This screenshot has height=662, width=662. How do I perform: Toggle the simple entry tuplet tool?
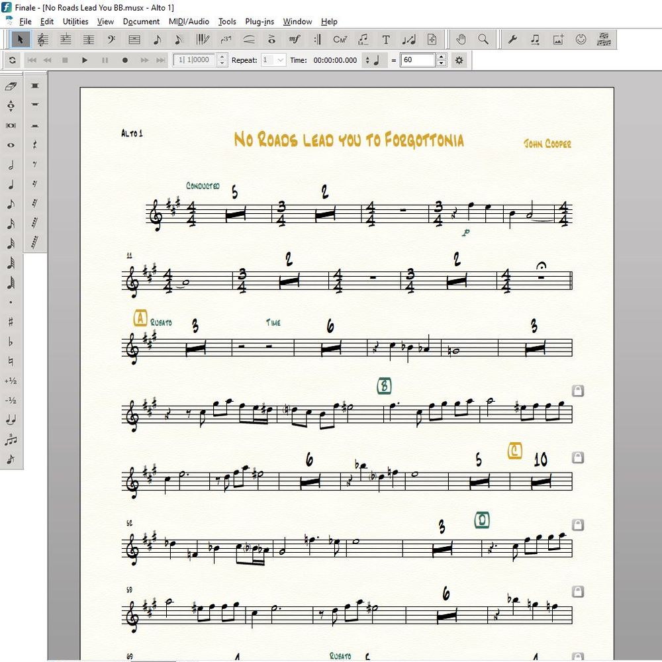click(11, 440)
